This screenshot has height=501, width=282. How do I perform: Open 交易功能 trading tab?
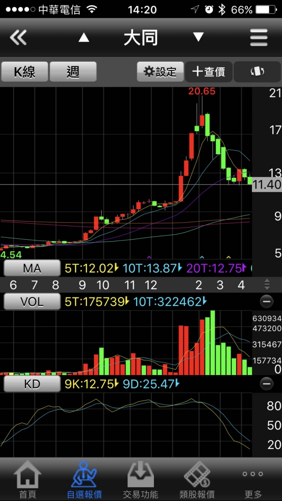point(141,479)
